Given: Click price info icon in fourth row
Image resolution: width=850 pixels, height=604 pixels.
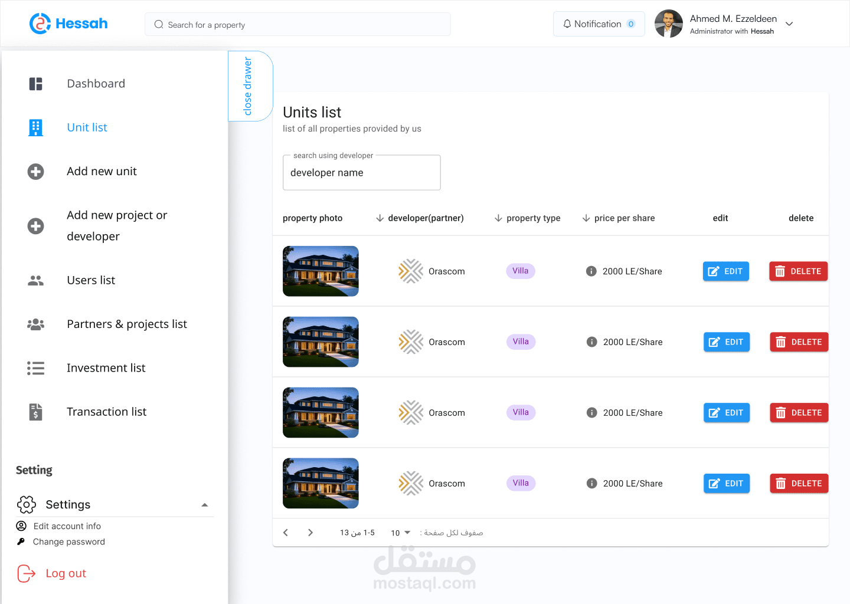Looking at the screenshot, I should click(591, 484).
